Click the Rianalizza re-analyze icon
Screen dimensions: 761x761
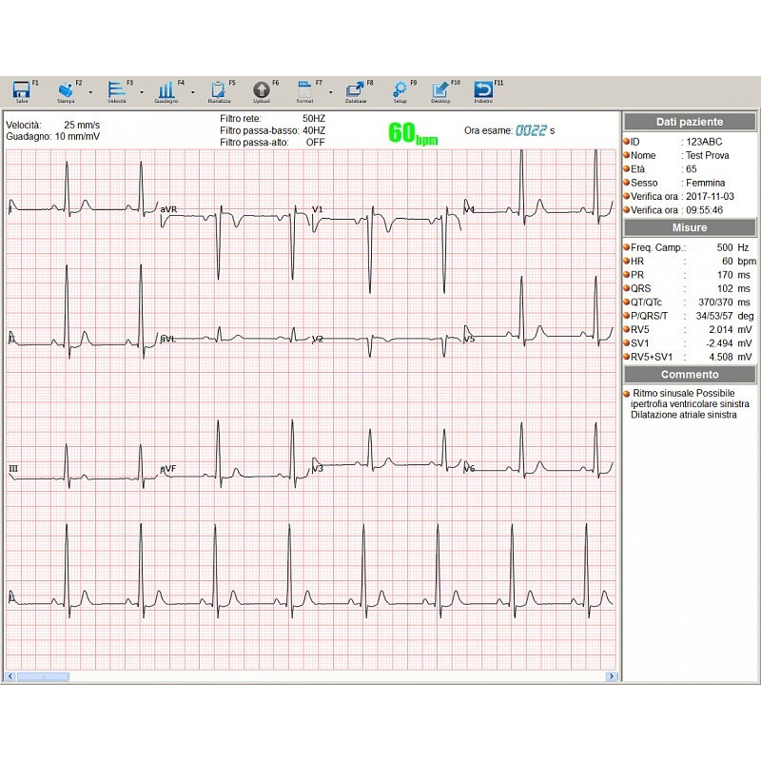(217, 88)
